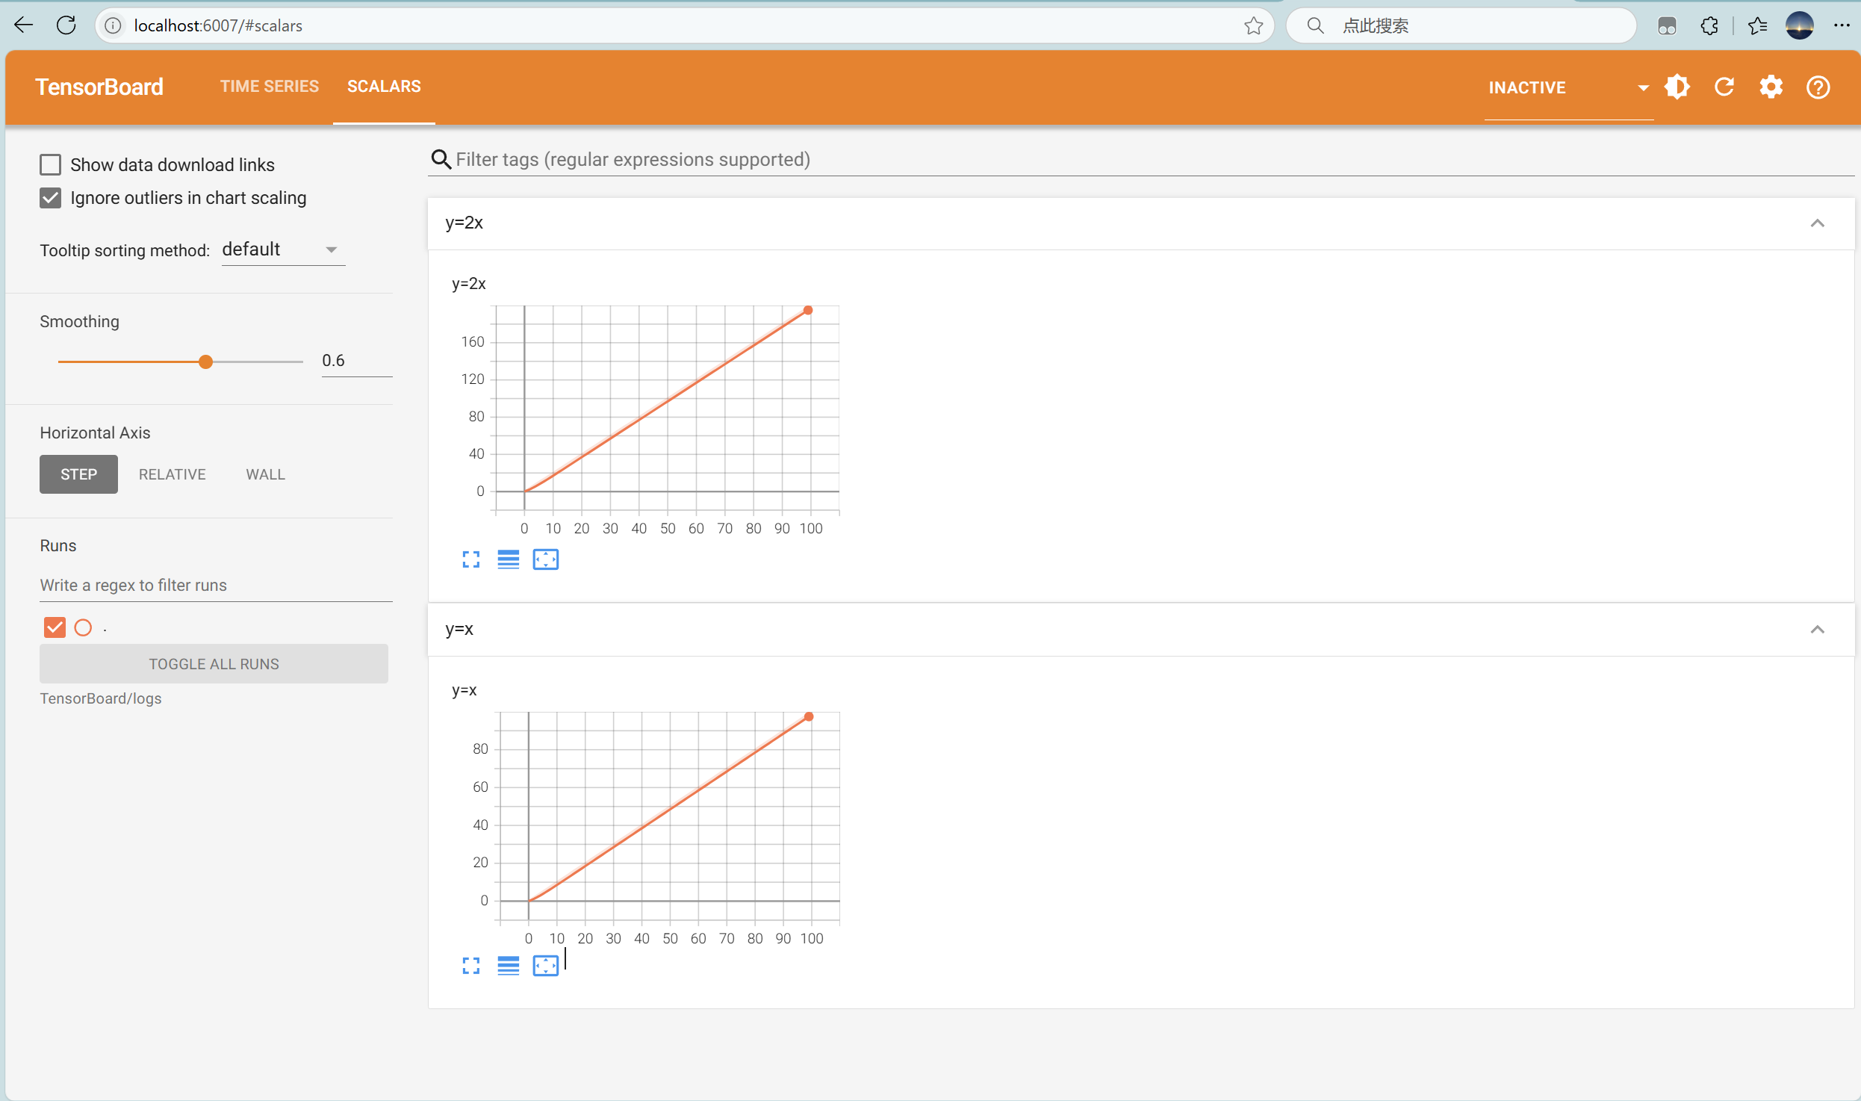The height and width of the screenshot is (1101, 1861).
Task: Open TensorBoard settings gear
Action: 1771,87
